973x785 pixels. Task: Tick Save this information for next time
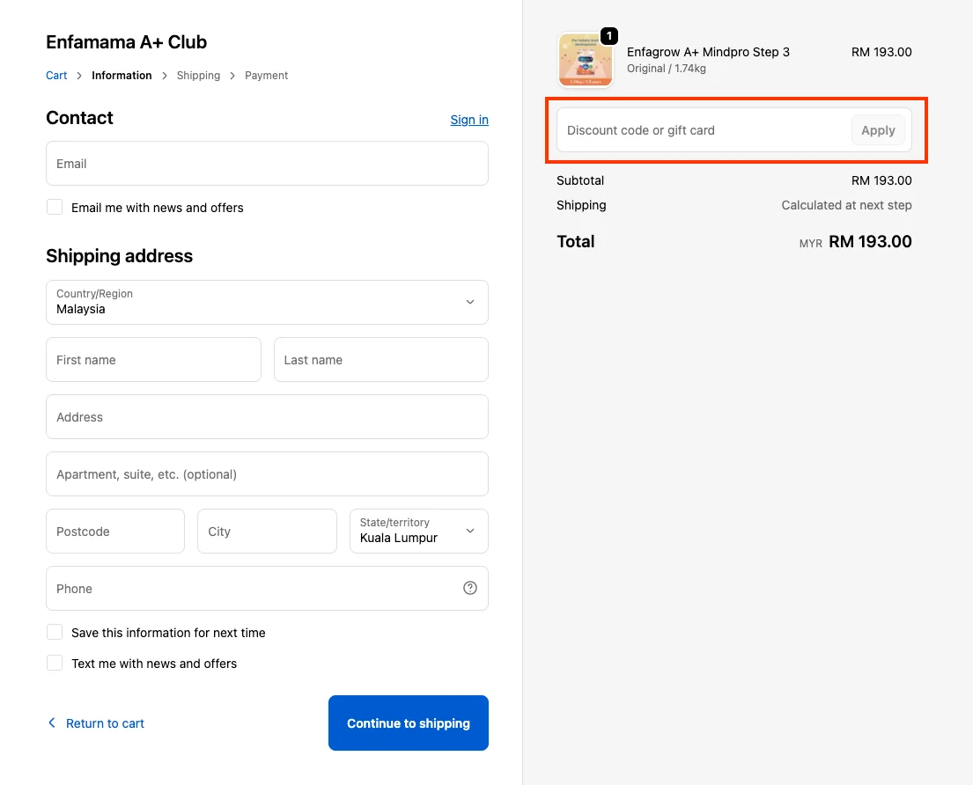(55, 633)
